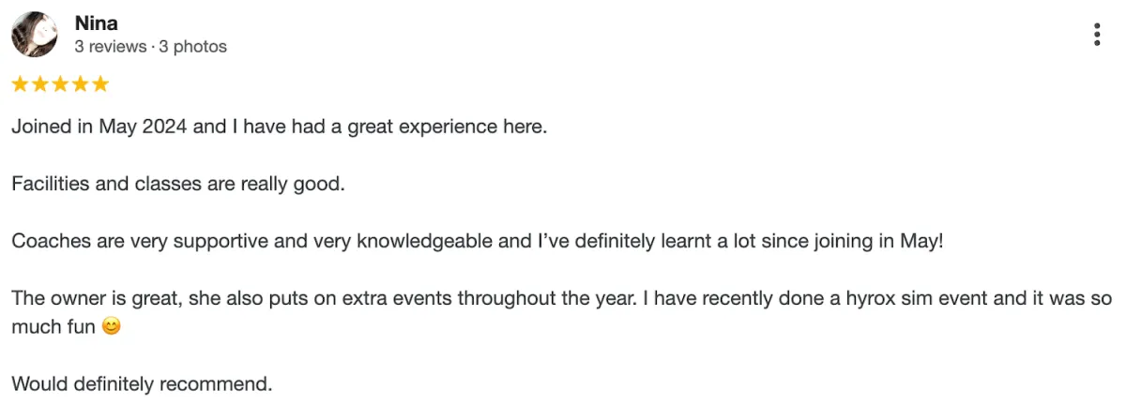Screen dimensions: 1126x405
Task: Click the third yellow rating star
Action: click(60, 84)
